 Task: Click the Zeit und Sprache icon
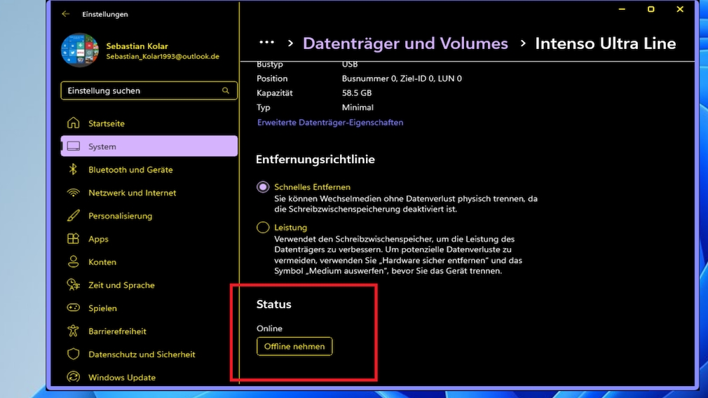click(x=73, y=284)
